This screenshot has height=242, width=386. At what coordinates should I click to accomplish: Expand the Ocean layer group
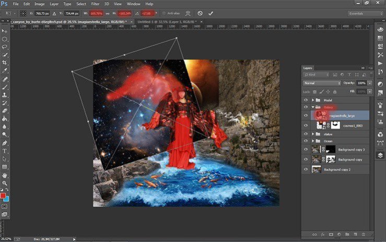(313, 141)
